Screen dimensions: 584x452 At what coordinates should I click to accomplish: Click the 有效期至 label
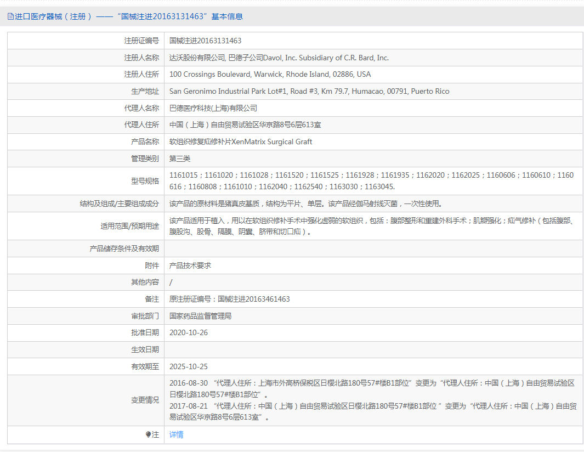point(145,366)
